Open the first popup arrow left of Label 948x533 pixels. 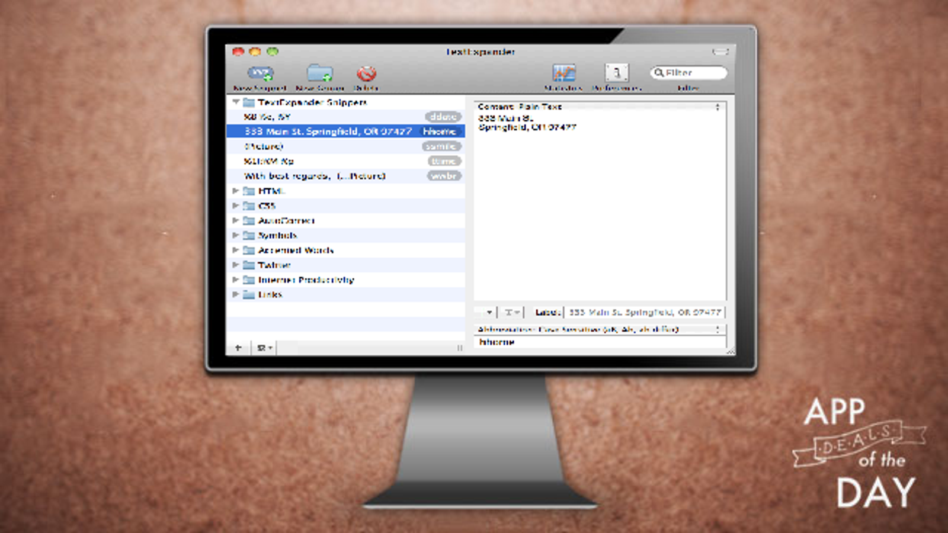pyautogui.click(x=486, y=312)
